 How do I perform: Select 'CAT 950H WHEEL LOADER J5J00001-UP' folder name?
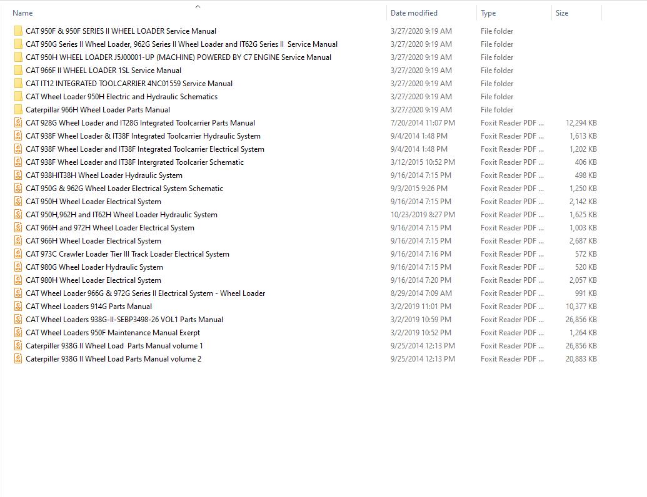178,57
